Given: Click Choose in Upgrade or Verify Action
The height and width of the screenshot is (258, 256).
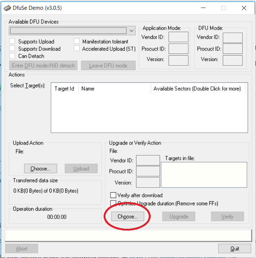Looking at the screenshot, I should [127, 216].
